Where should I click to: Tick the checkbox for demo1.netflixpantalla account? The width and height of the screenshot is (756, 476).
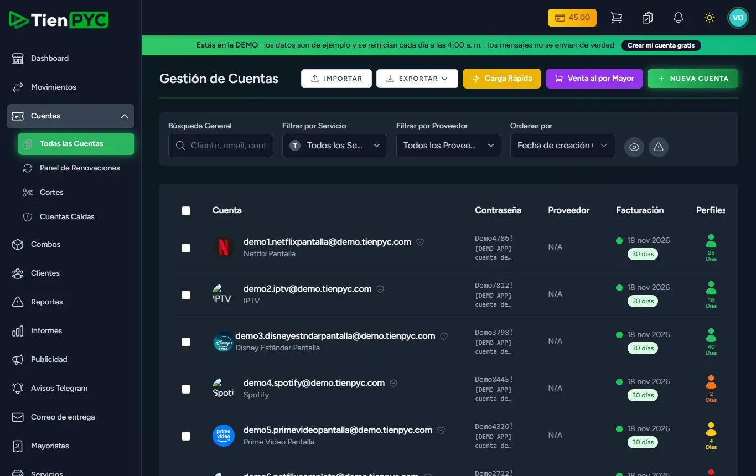coord(186,248)
